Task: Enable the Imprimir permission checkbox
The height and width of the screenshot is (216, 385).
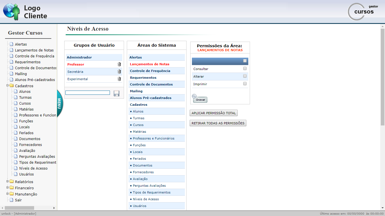Action: pos(245,84)
